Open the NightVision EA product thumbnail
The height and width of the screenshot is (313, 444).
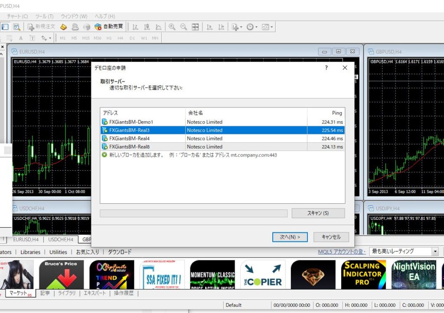click(414, 274)
